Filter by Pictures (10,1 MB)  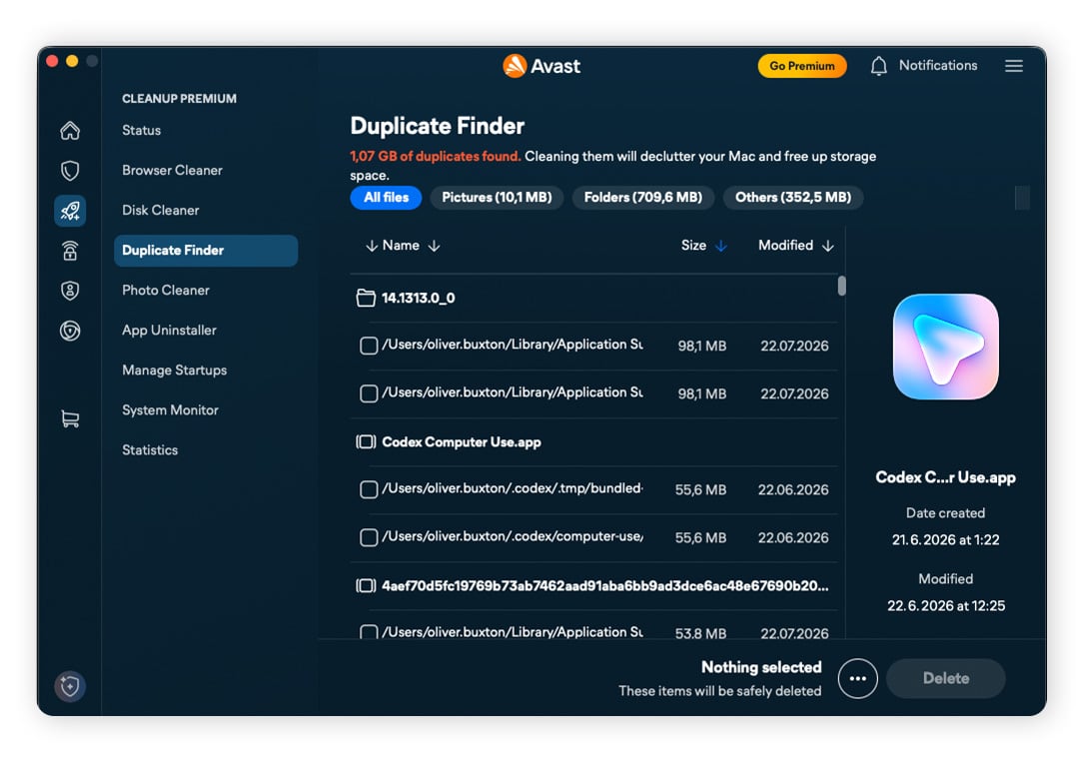tap(497, 198)
